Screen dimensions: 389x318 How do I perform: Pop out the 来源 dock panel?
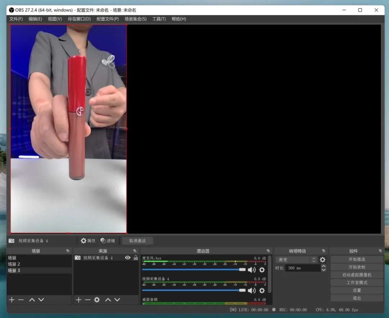tap(135, 251)
